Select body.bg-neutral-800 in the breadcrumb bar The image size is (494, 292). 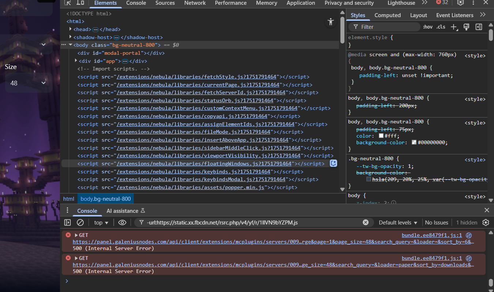[x=106, y=199]
